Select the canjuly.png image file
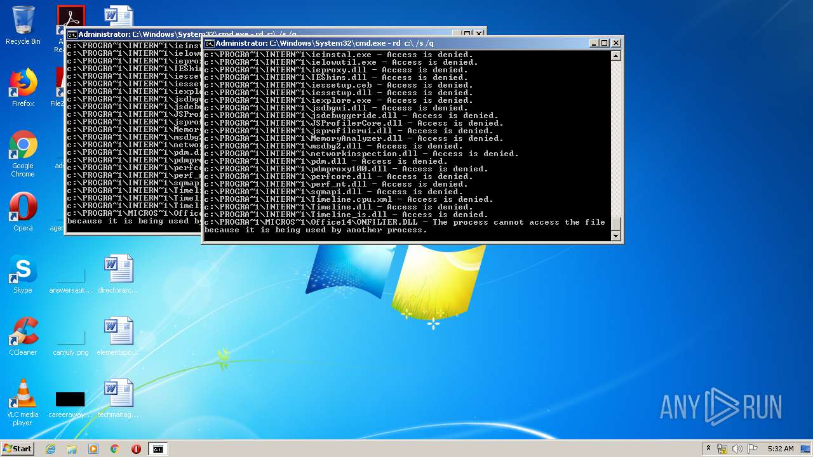 click(71, 344)
